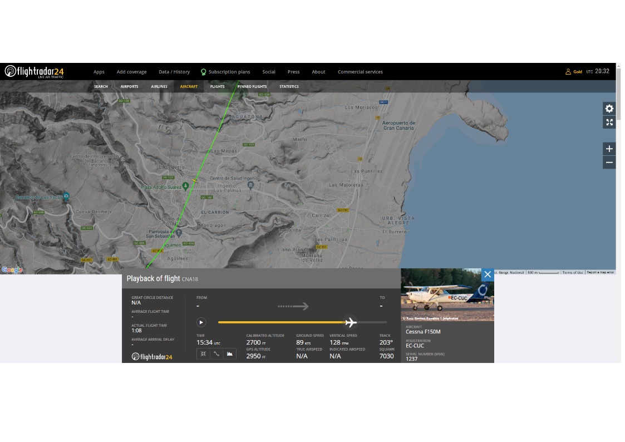
Task: Zoom out the map with minus button
Action: (x=609, y=162)
